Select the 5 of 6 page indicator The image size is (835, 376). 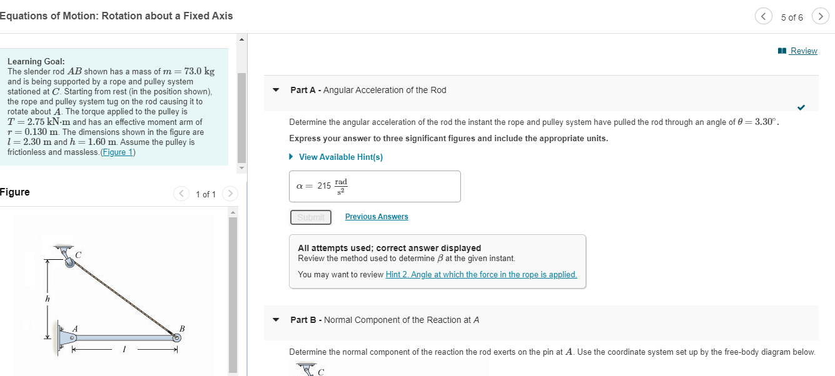(792, 17)
